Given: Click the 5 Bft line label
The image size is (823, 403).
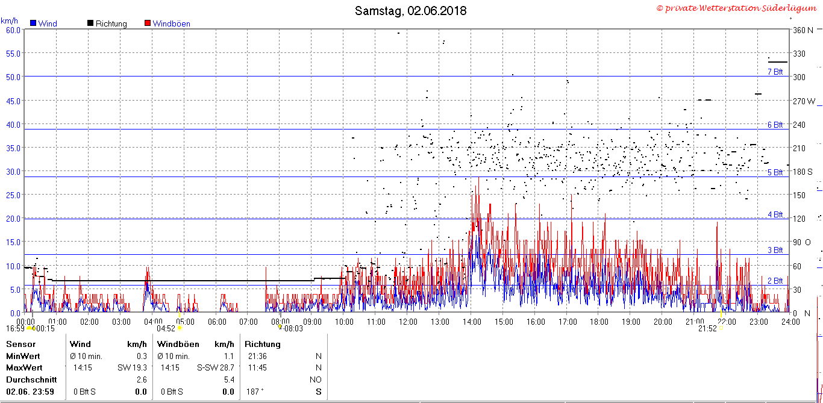Looking at the screenshot, I should click(x=775, y=173).
